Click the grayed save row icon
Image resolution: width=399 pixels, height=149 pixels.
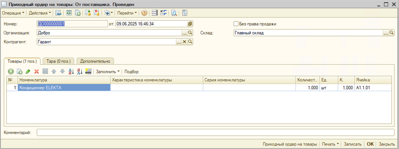click(45, 72)
